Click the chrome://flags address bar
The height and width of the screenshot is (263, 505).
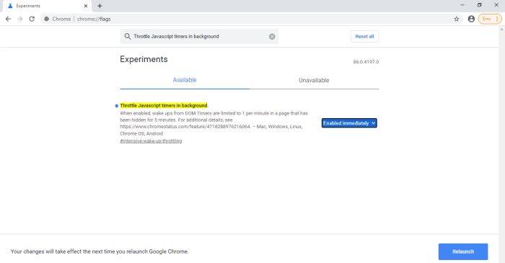point(251,19)
